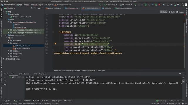Click the green Debug bug icon

pyautogui.click(x=146, y=5)
